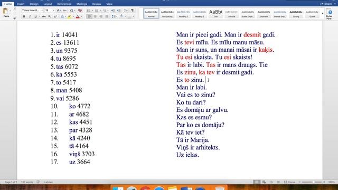338x190 pixels.
Task: Open highlight color dropdown arrow
Action: pos(73,16)
